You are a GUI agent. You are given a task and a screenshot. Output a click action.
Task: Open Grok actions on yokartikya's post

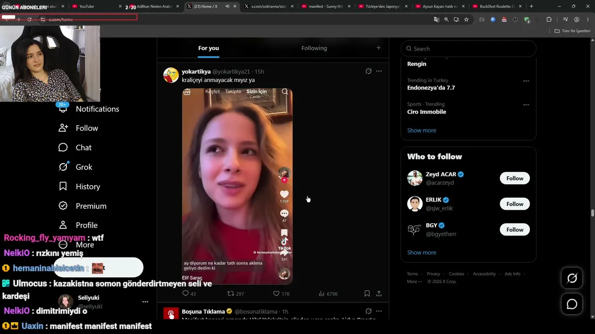368,71
